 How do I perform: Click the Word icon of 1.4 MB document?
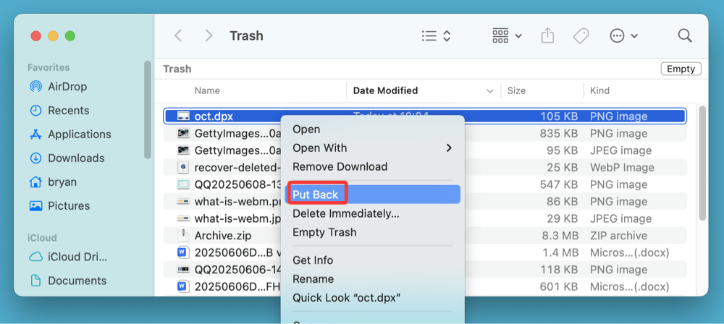(x=183, y=253)
